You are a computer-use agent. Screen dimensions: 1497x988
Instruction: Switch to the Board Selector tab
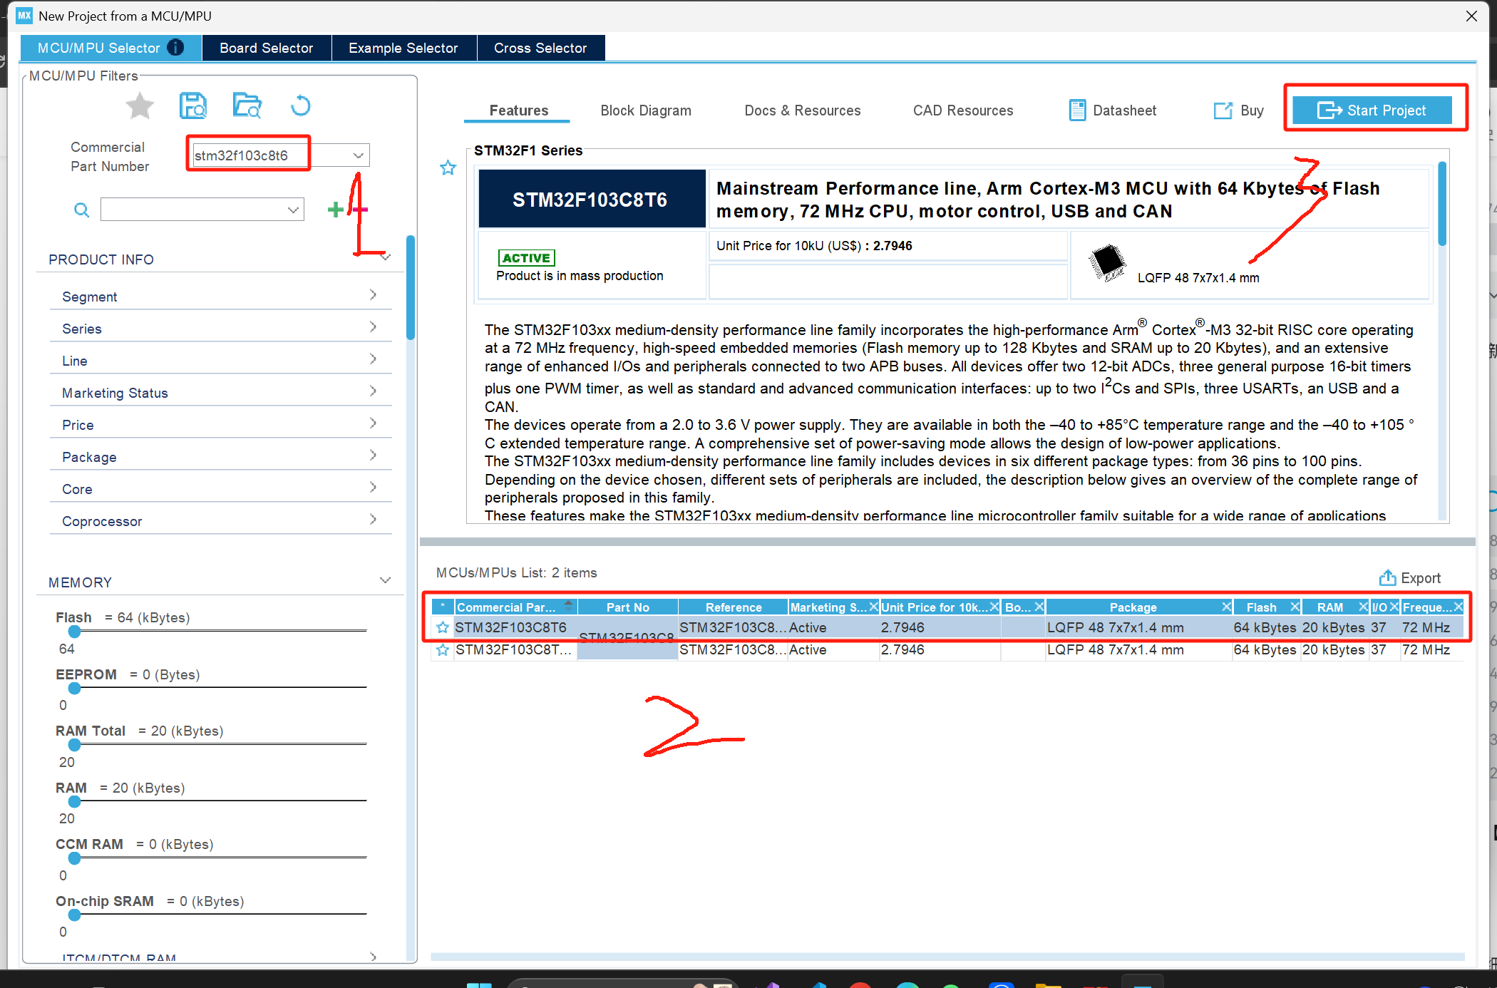pyautogui.click(x=266, y=48)
